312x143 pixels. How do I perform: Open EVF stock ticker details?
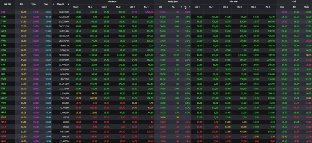coord(3,12)
